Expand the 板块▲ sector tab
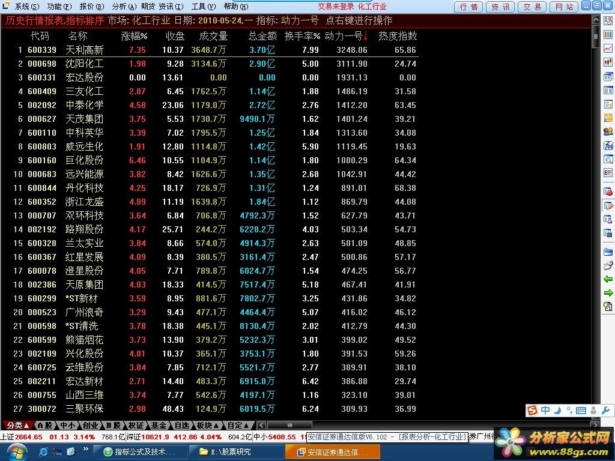Viewport: 615px width, 461px height. 207,426
